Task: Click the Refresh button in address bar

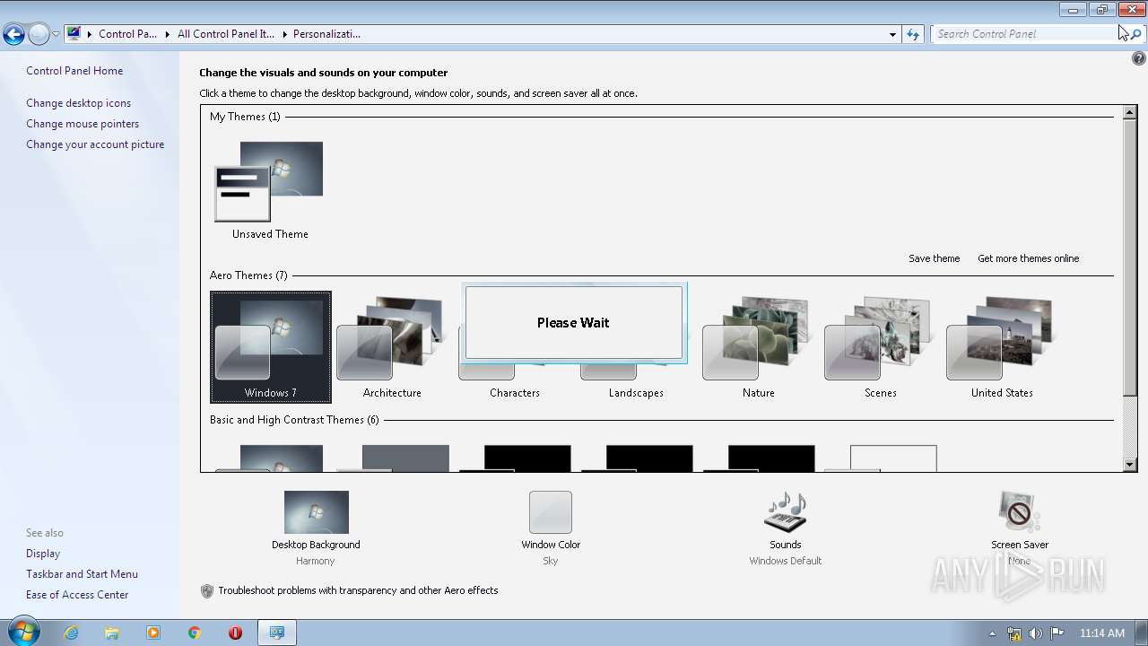Action: point(913,34)
